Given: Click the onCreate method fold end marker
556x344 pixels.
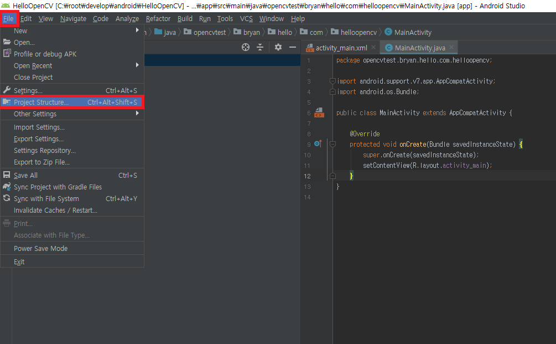Looking at the screenshot, I should coord(332,176).
